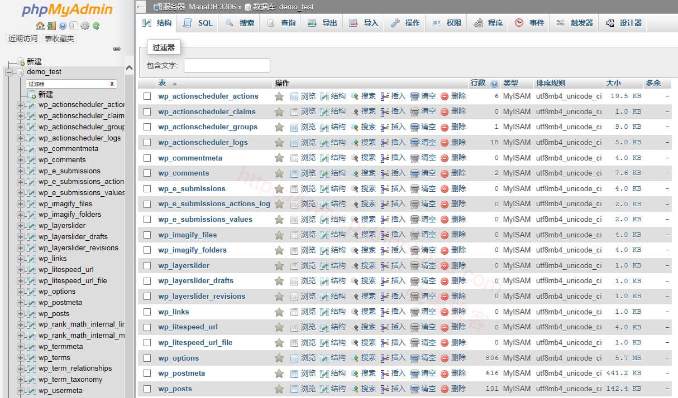Switch to the 操作 operations tab
Viewport: 678px width, 398px height.
point(405,23)
